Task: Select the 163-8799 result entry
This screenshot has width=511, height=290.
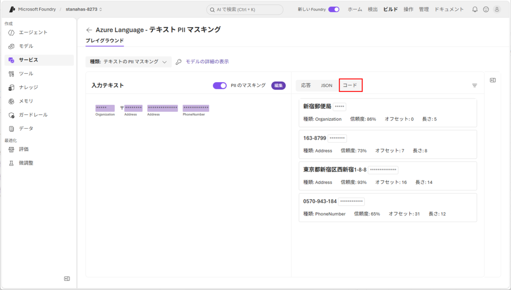Action: coord(388,144)
